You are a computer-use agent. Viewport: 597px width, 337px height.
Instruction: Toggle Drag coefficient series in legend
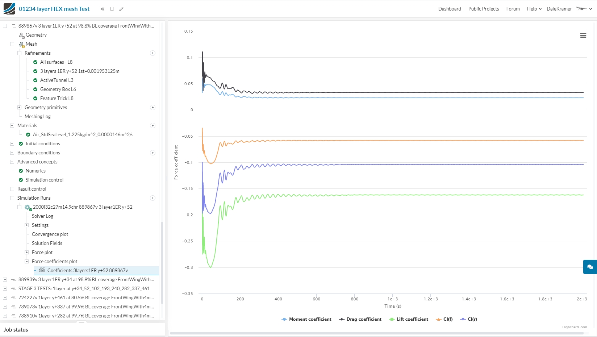[360, 319]
